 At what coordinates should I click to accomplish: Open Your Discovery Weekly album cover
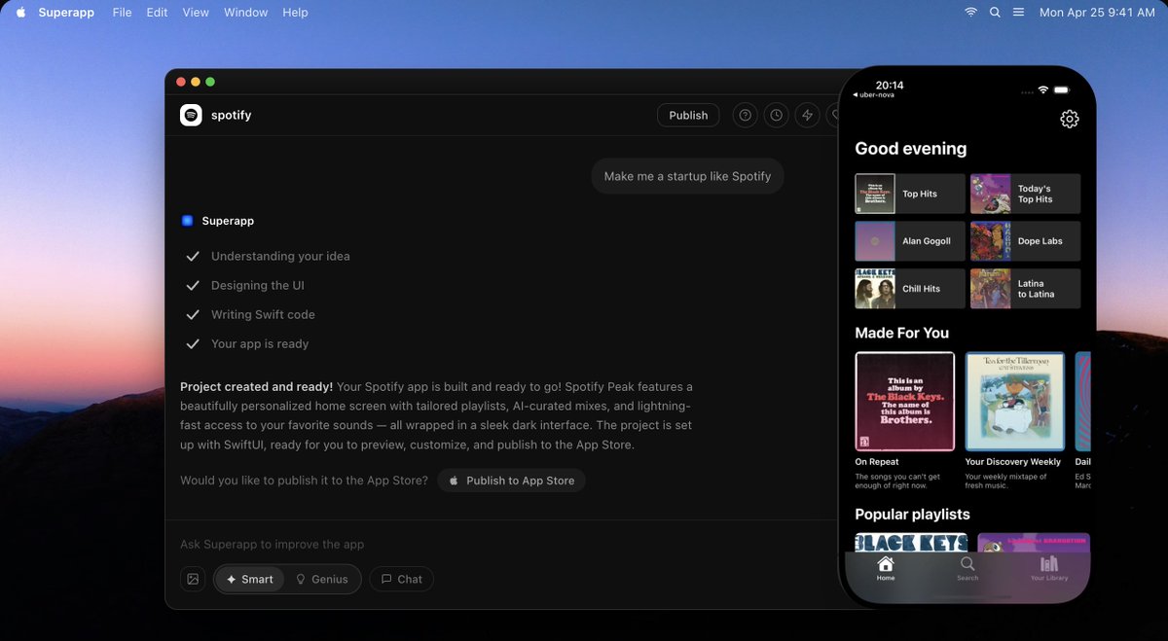click(x=1015, y=402)
